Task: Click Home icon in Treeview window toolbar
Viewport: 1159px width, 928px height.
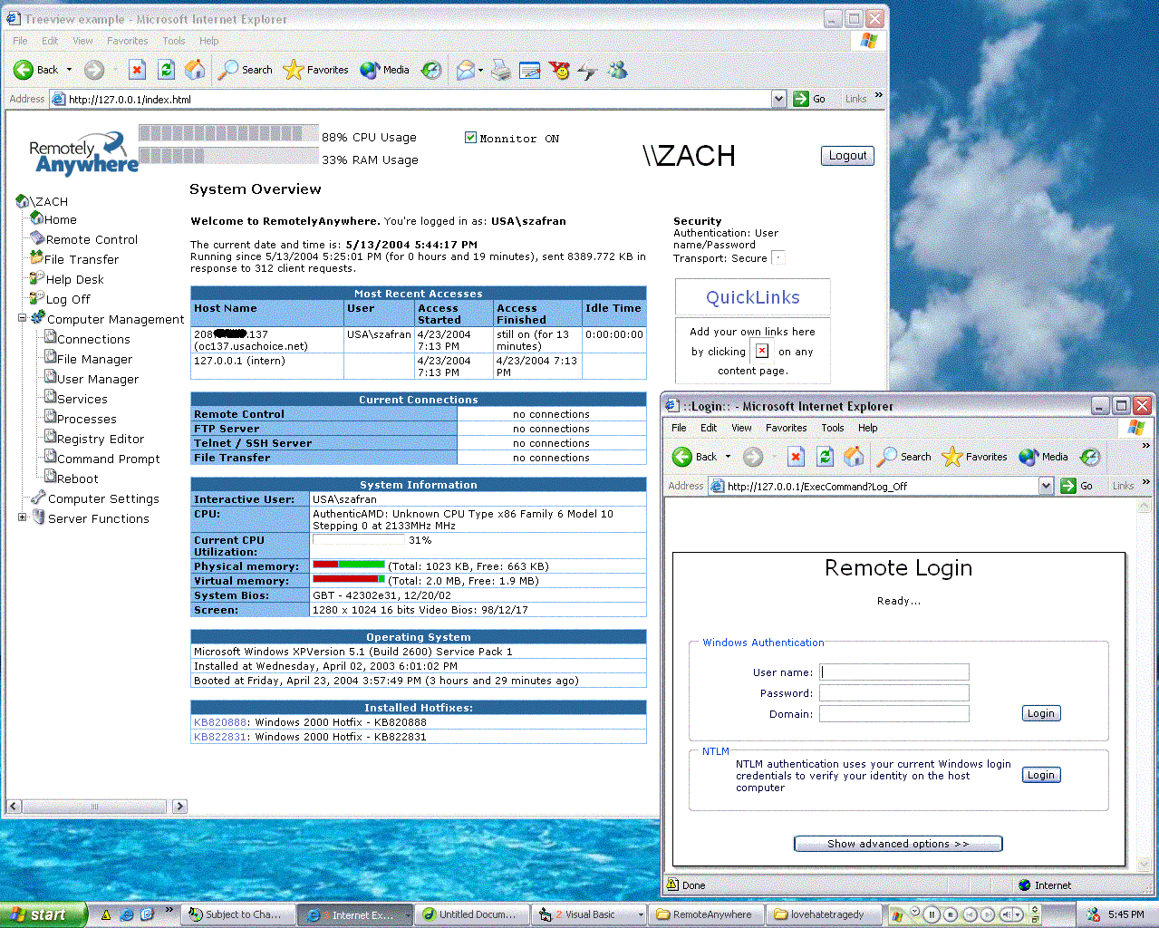Action: coord(195,71)
